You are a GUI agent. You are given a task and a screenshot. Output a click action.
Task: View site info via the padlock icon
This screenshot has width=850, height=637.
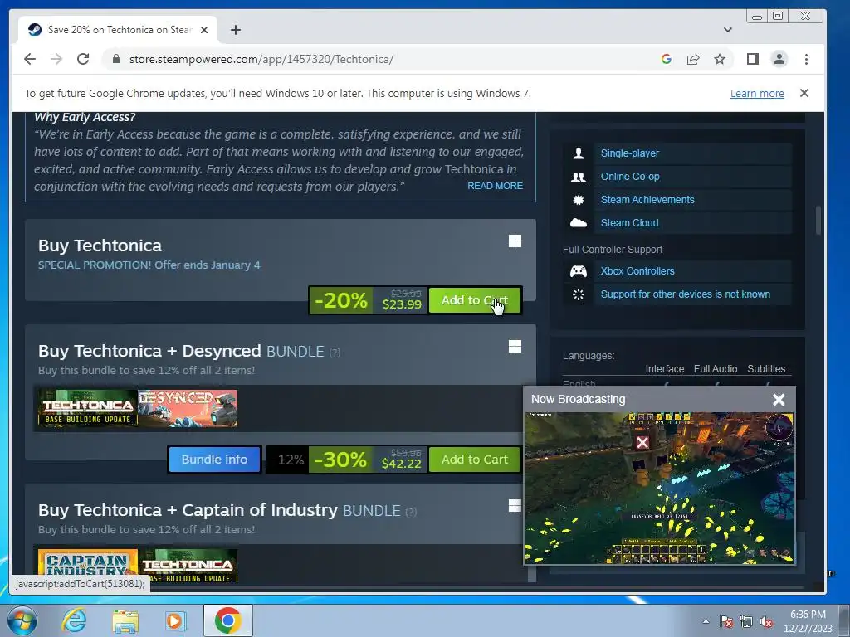click(x=115, y=59)
